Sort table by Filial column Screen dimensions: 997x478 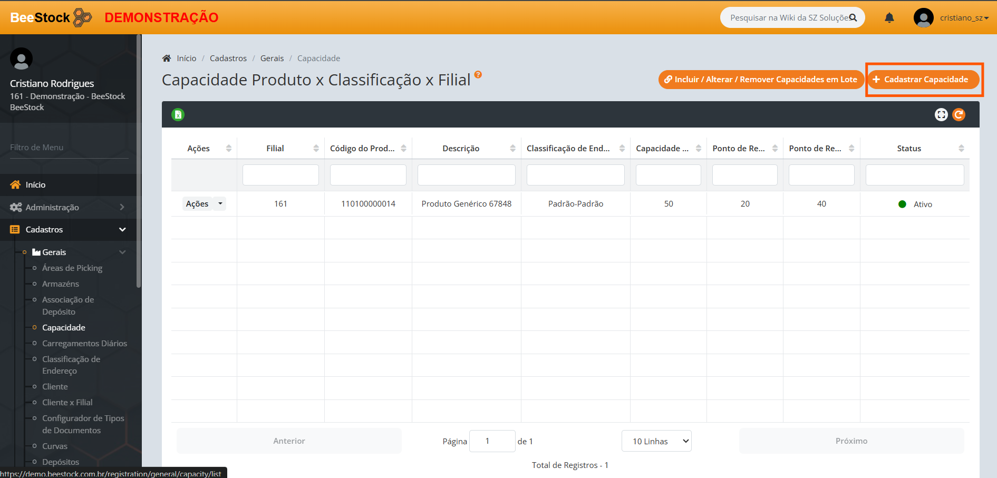(316, 149)
